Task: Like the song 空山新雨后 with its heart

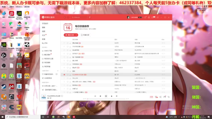Action: click(68, 50)
